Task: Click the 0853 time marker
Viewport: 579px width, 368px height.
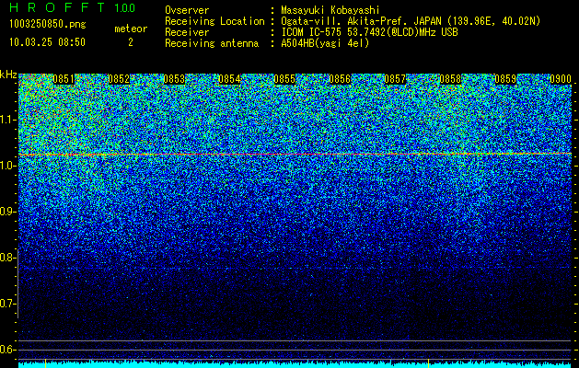Action: coord(174,79)
